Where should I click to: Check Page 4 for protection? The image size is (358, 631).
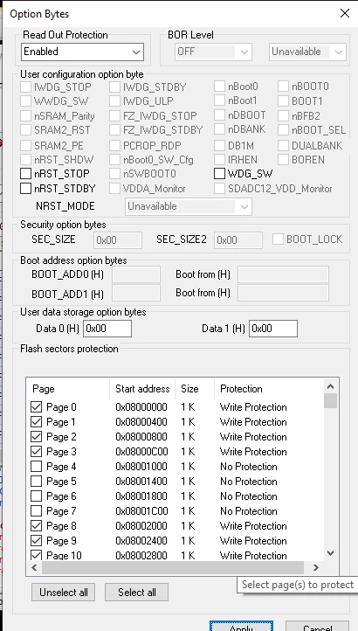click(36, 467)
